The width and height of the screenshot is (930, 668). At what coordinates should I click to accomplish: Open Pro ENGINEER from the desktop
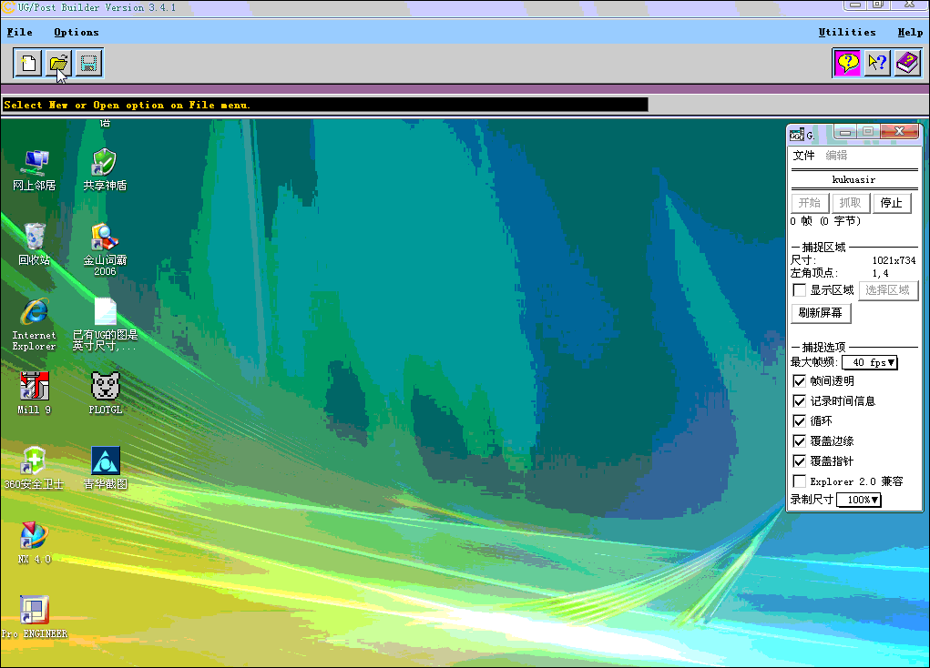point(34,610)
